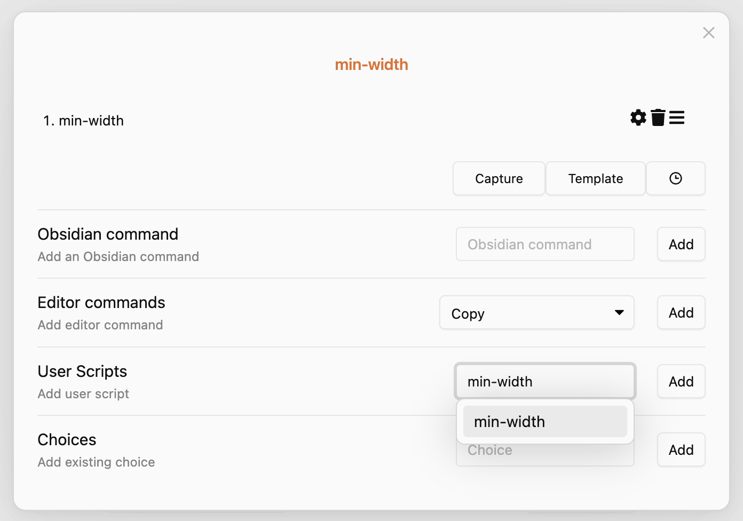Switch to the Template tab
The height and width of the screenshot is (521, 743).
595,178
